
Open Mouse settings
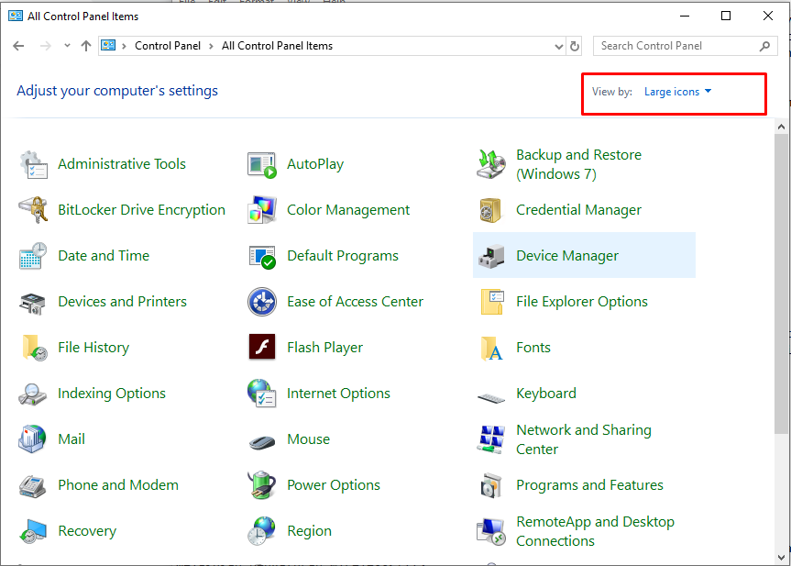click(x=308, y=438)
